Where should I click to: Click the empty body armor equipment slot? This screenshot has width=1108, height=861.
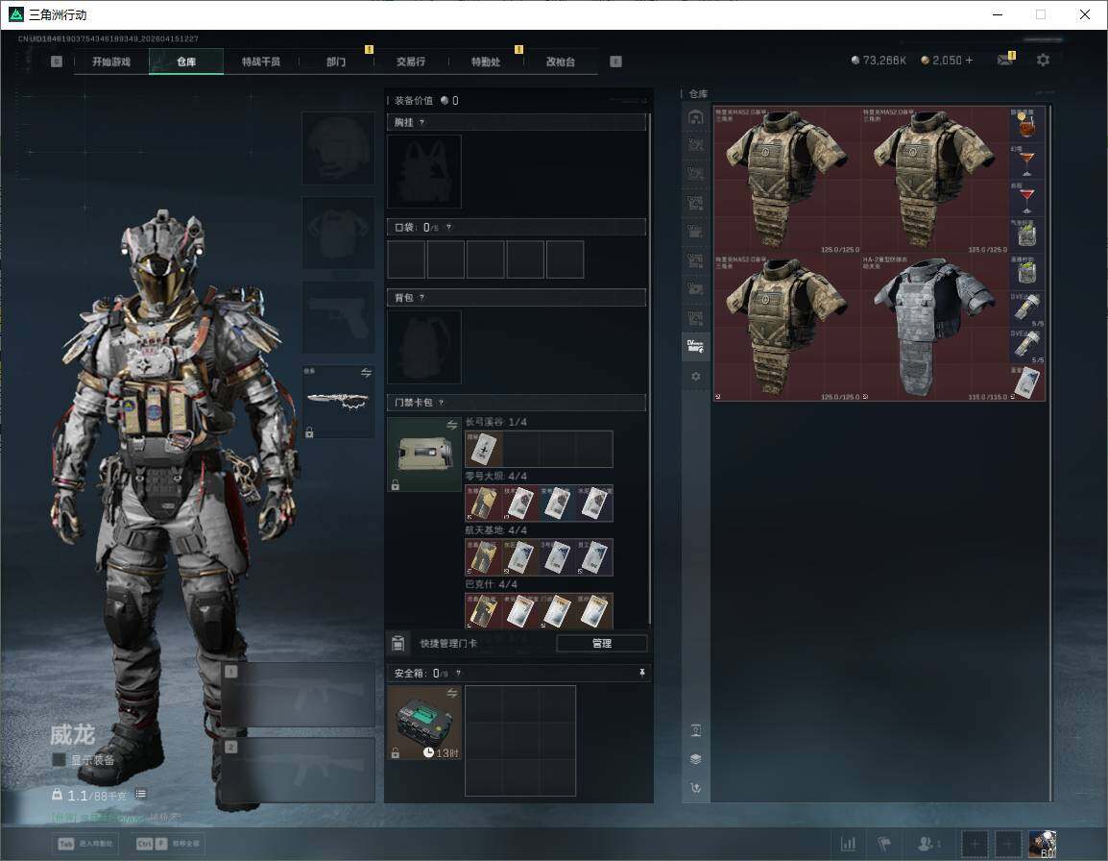pyautogui.click(x=339, y=233)
